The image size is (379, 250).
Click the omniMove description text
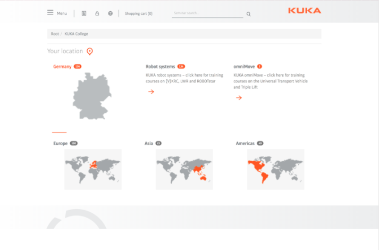click(271, 81)
